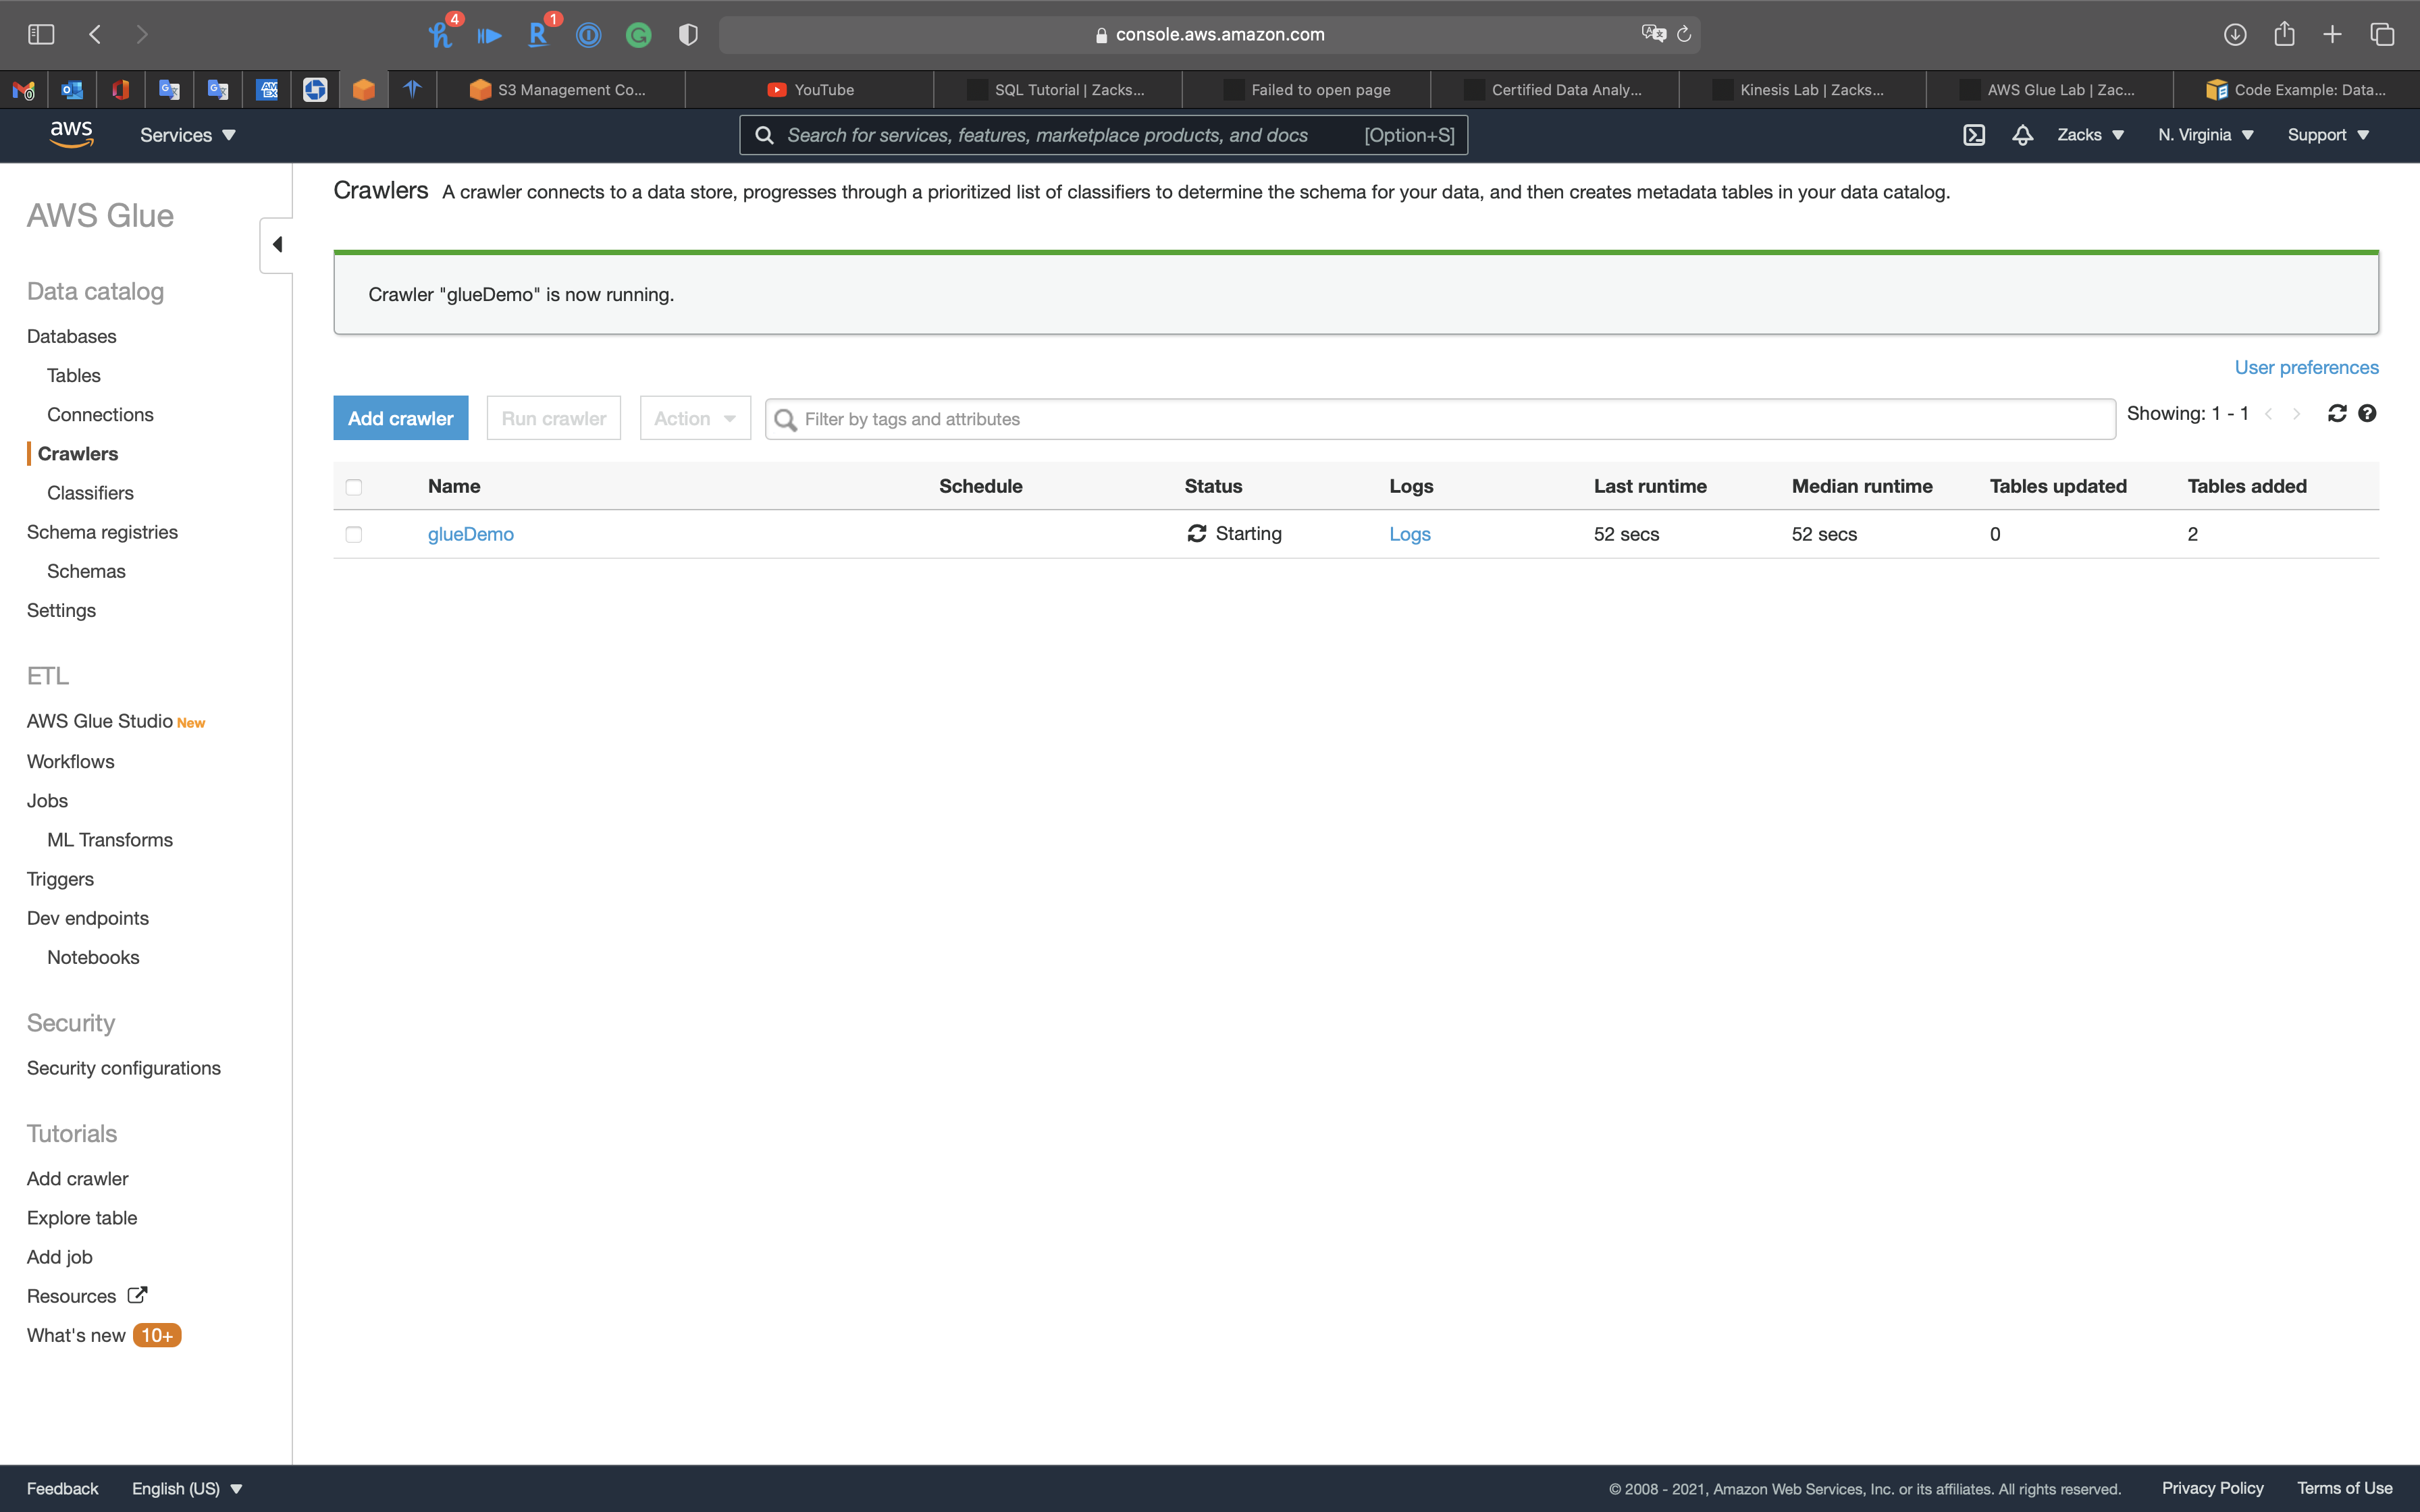Collapse the AWS Glue sidebar arrow
Image resolution: width=2420 pixels, height=1512 pixels.
pos(277,245)
